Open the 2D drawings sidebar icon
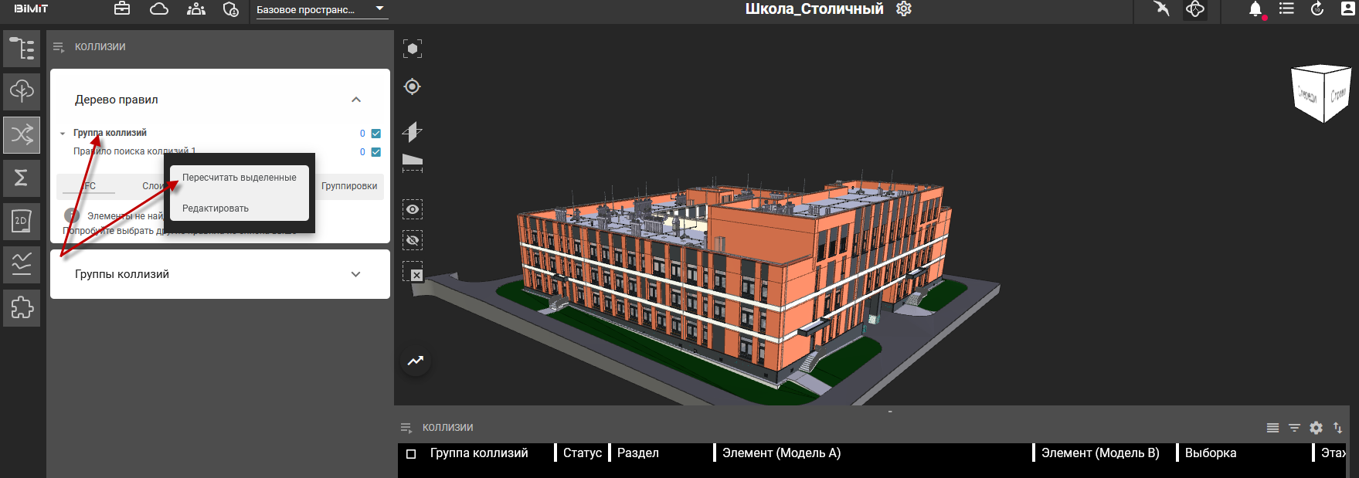 [x=22, y=222]
